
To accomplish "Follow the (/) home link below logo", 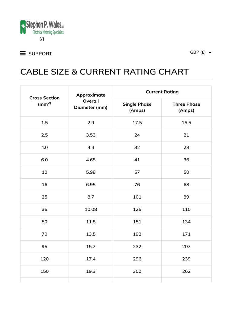I will [42, 39].
